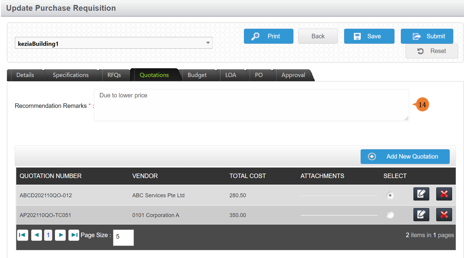Image resolution: width=464 pixels, height=258 pixels.
Task: Click the Page Size input field
Action: (123, 237)
